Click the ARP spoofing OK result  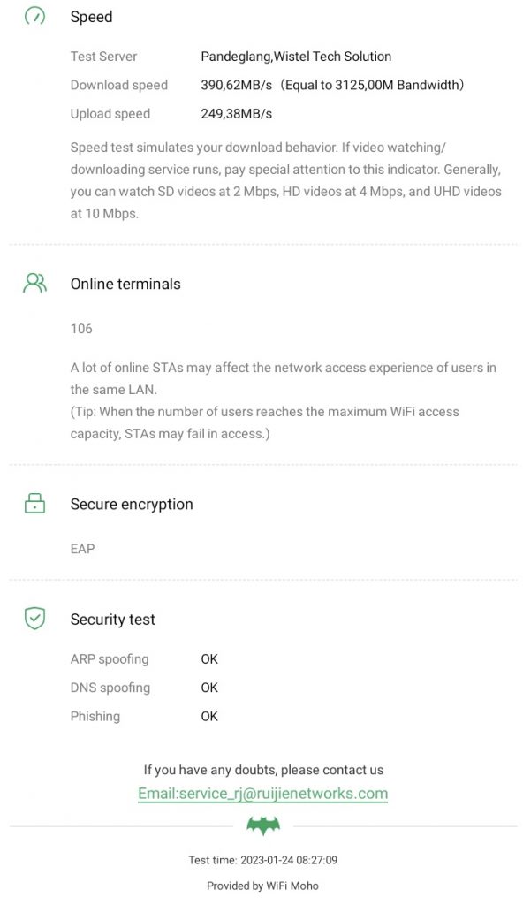pos(209,658)
